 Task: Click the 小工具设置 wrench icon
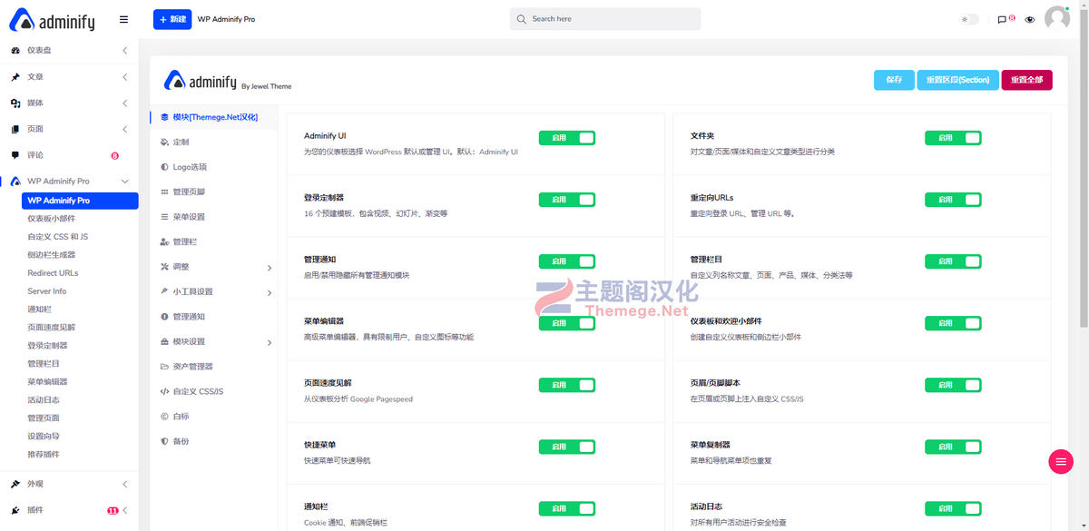[x=164, y=292]
